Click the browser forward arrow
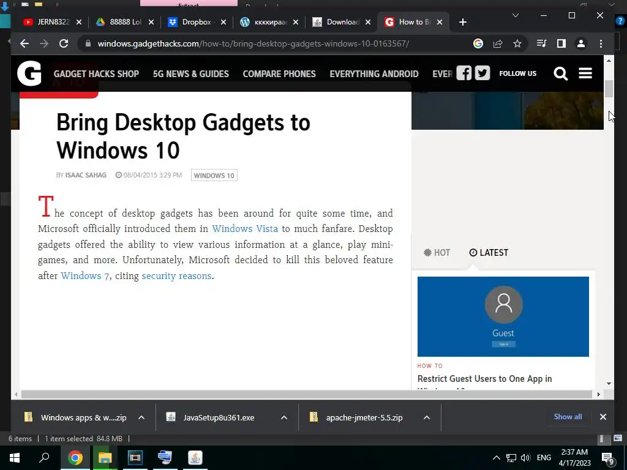Screen dimensions: 627x470 [x=44, y=43]
